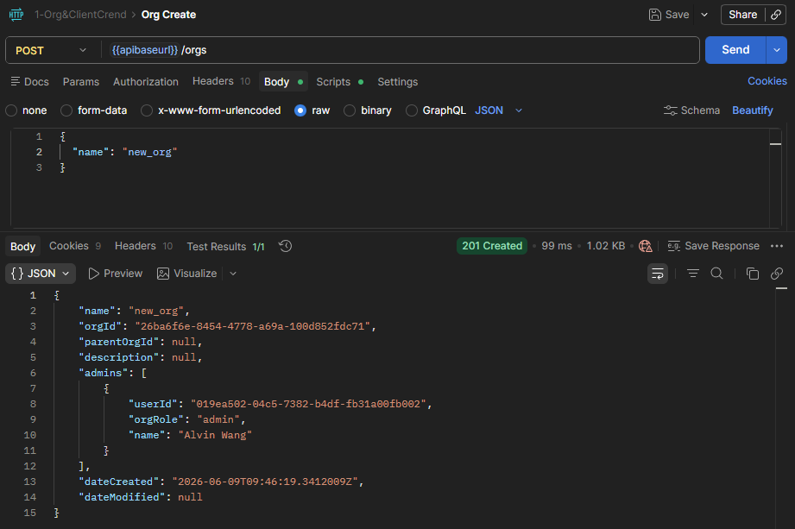The image size is (795, 529).
Task: Click the userId value in response
Action: (x=308, y=404)
